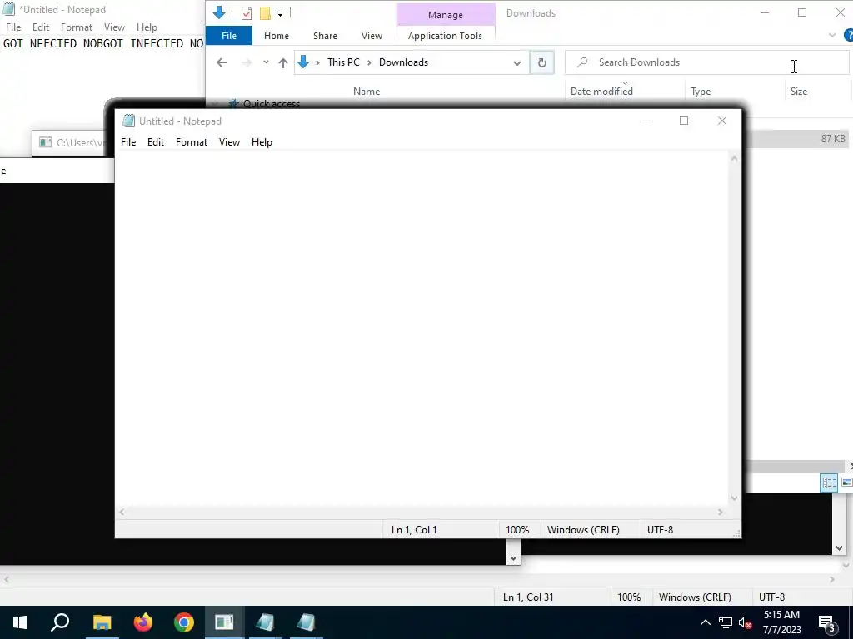Click the console icon beside C:\Users title

(x=45, y=142)
